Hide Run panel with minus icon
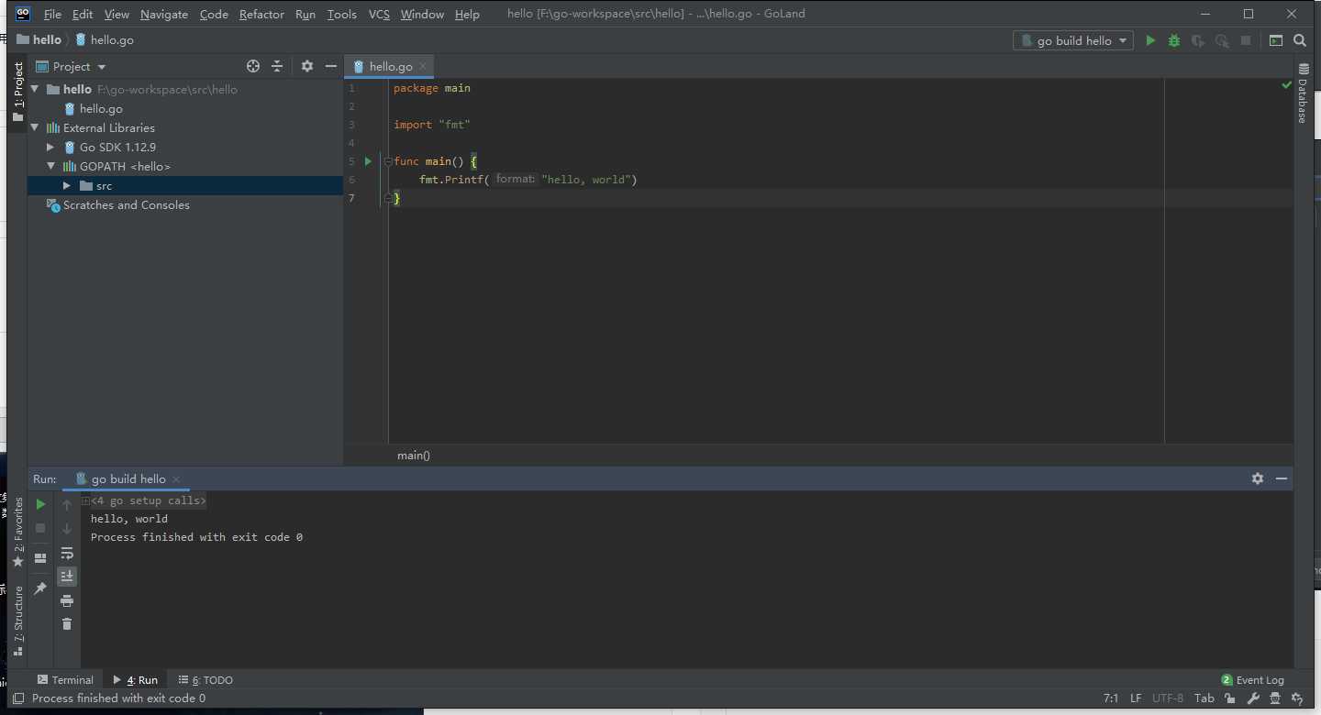The height and width of the screenshot is (715, 1321). click(x=1282, y=478)
